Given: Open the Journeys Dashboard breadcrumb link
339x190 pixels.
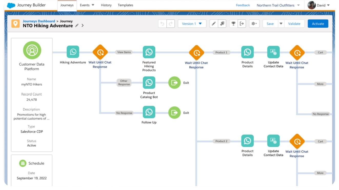Looking at the screenshot, I should (x=39, y=21).
